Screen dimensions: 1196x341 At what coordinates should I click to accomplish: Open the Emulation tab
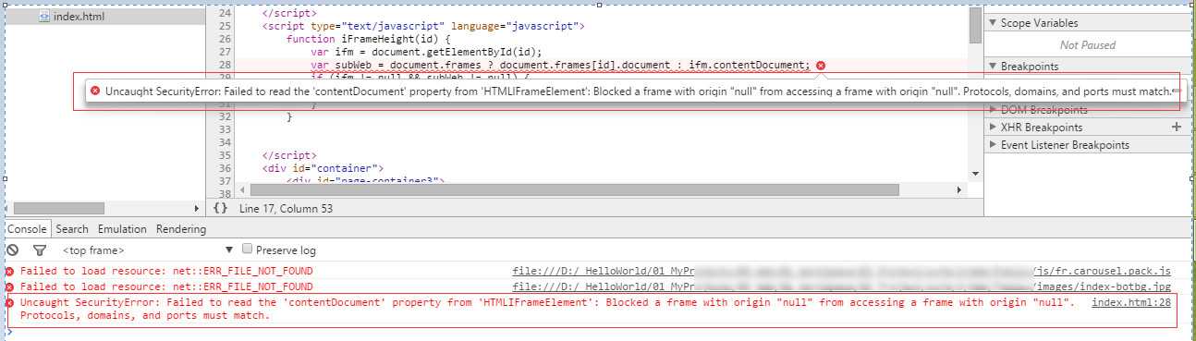pos(122,229)
